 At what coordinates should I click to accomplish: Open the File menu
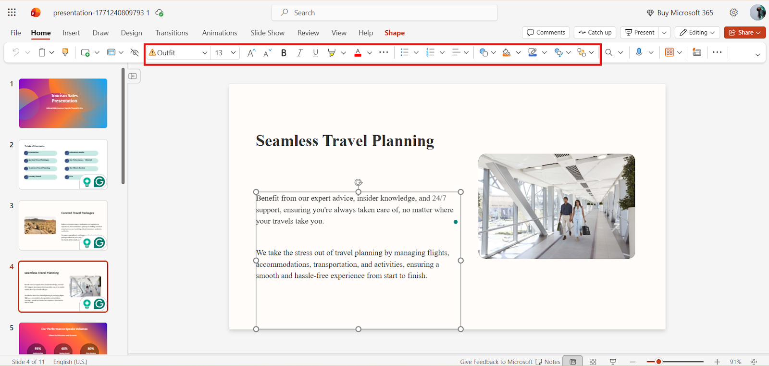pos(16,33)
